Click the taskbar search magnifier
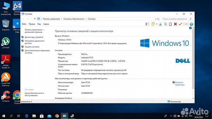 coord(11,116)
